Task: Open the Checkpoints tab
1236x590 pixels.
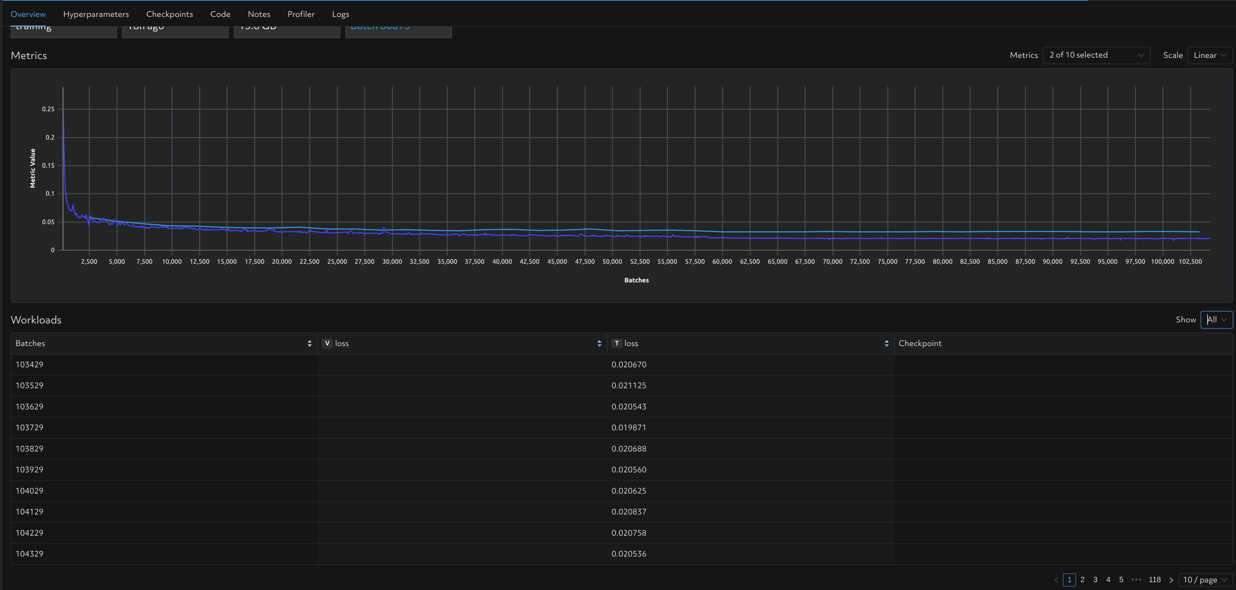Action: pyautogui.click(x=169, y=14)
